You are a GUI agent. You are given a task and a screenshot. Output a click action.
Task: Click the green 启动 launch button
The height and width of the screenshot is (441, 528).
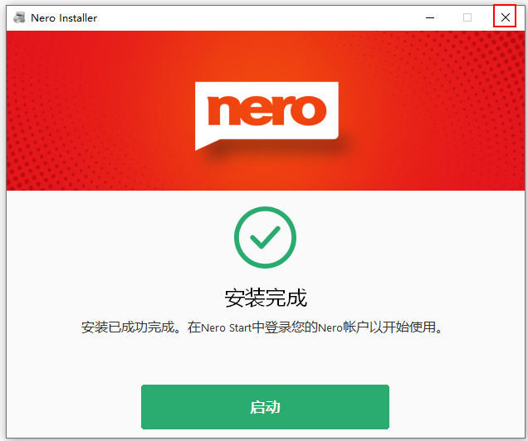click(x=265, y=407)
